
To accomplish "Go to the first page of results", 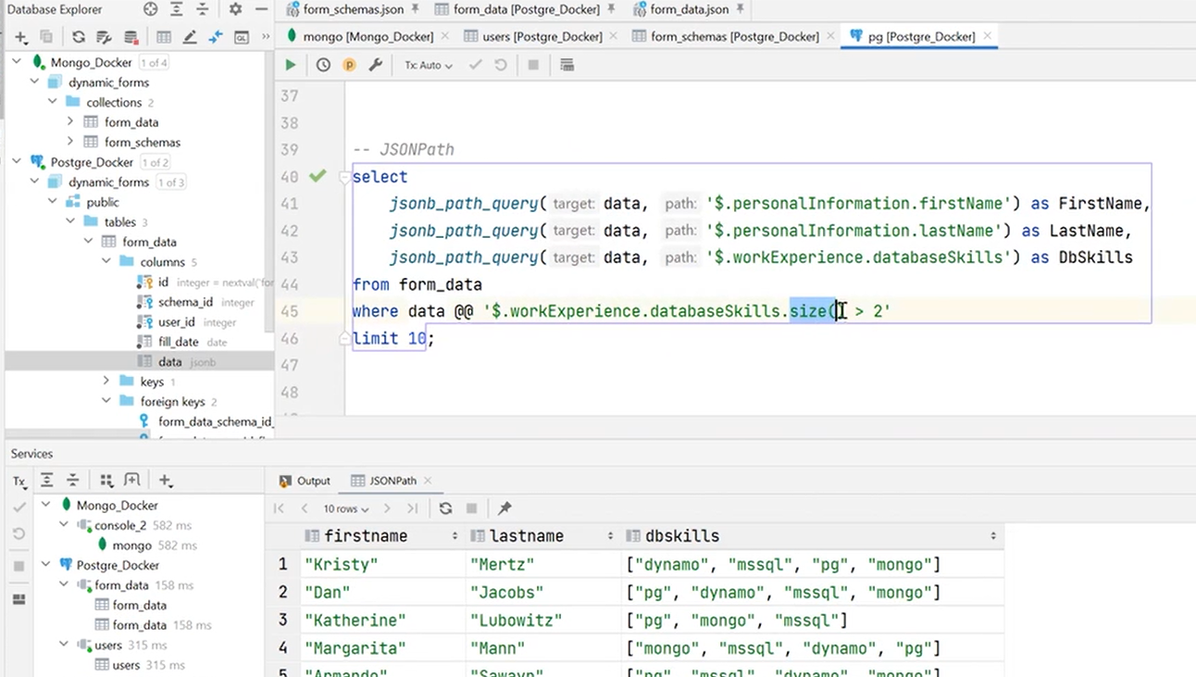I will point(279,508).
